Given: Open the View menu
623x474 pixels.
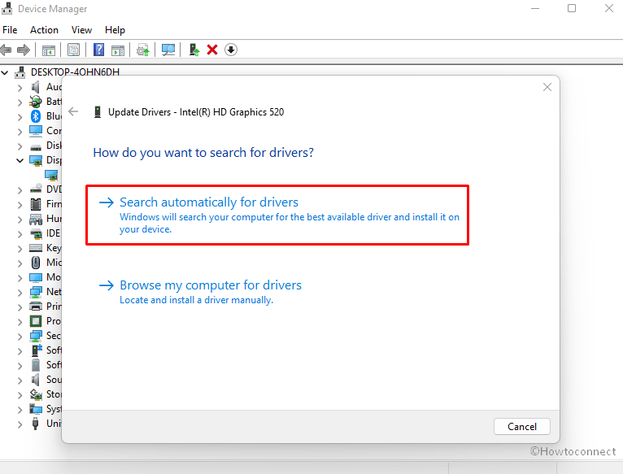Looking at the screenshot, I should (81, 30).
